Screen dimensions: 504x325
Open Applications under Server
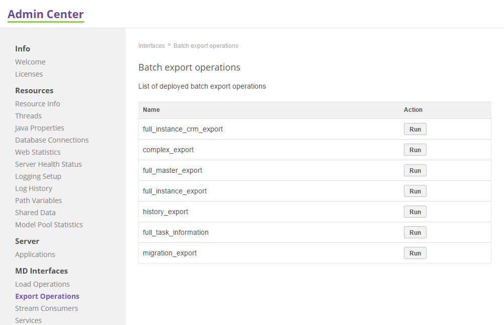35,254
